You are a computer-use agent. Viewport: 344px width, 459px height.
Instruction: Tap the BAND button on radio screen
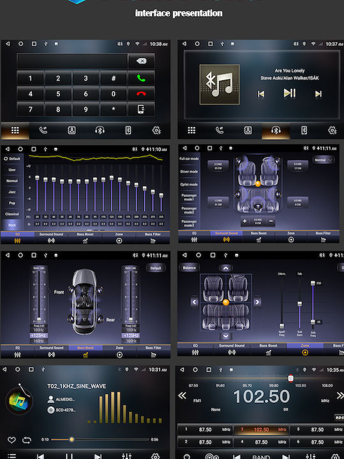(x=261, y=456)
